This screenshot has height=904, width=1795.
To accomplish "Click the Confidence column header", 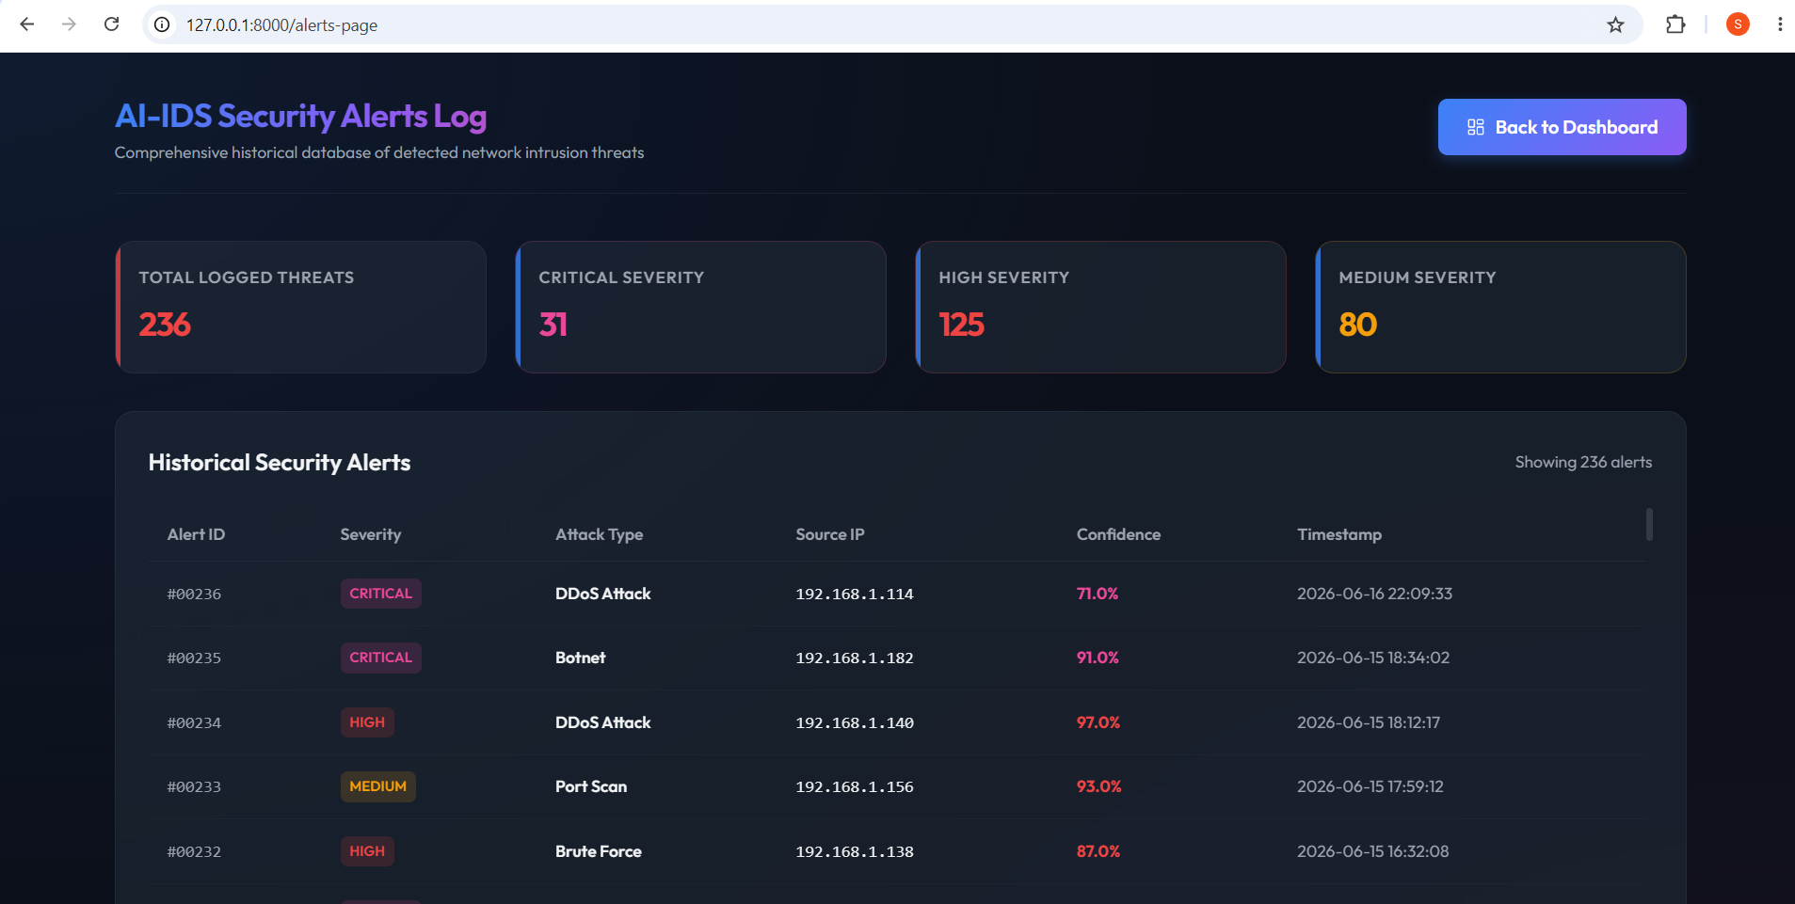I will (x=1118, y=534).
